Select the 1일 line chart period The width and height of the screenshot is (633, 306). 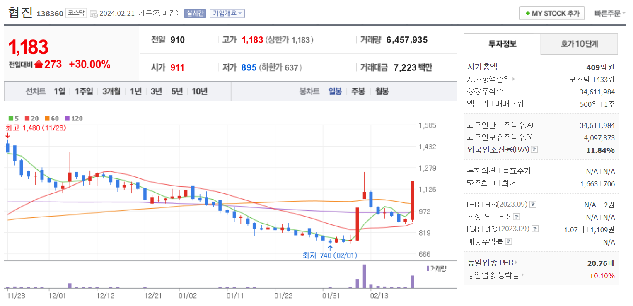(x=59, y=92)
